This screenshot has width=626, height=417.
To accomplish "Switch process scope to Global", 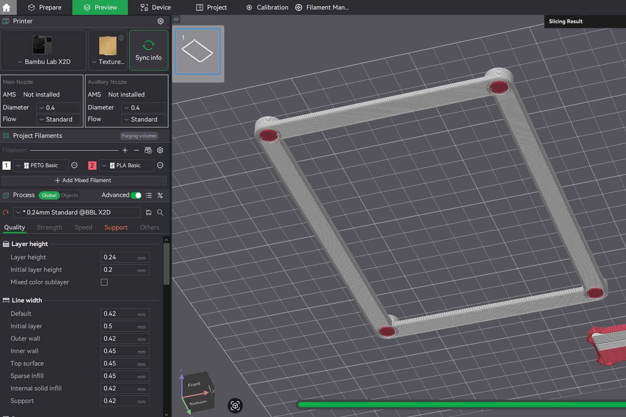I will pyautogui.click(x=49, y=195).
